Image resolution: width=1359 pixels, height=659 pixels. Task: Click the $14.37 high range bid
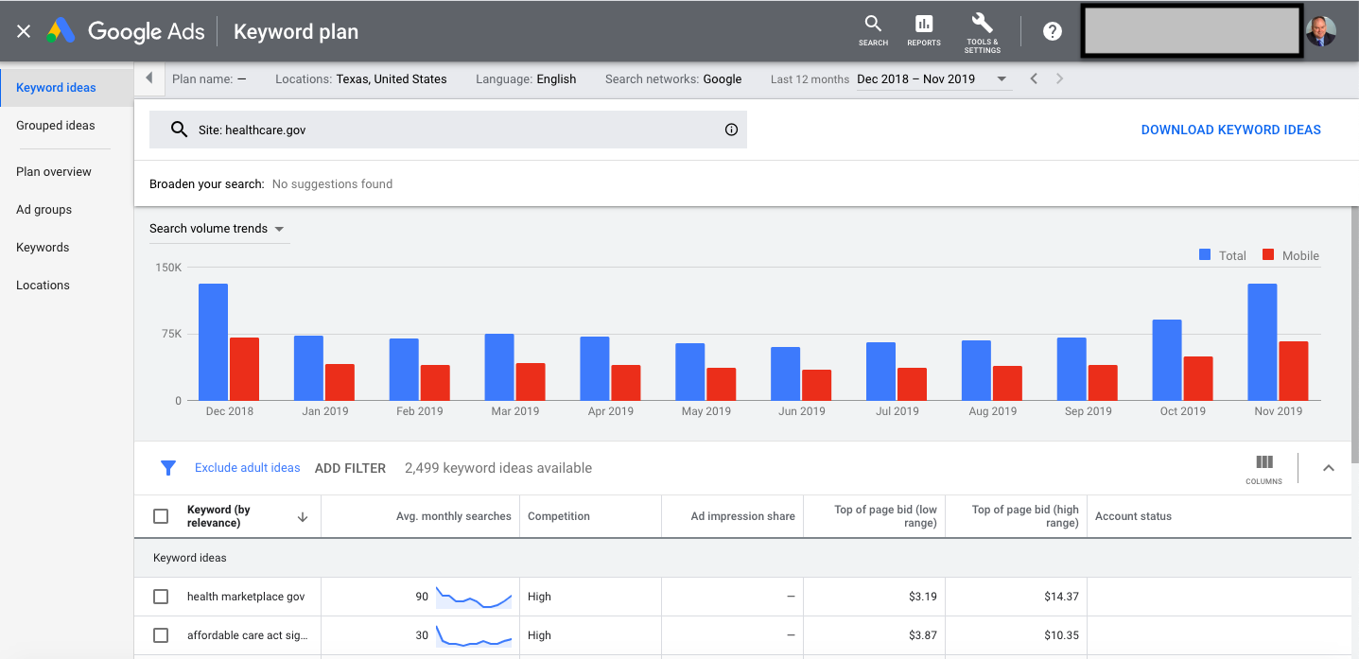pyautogui.click(x=1059, y=597)
